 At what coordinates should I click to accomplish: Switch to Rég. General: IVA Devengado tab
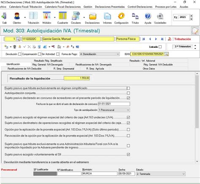[x=48, y=65]
